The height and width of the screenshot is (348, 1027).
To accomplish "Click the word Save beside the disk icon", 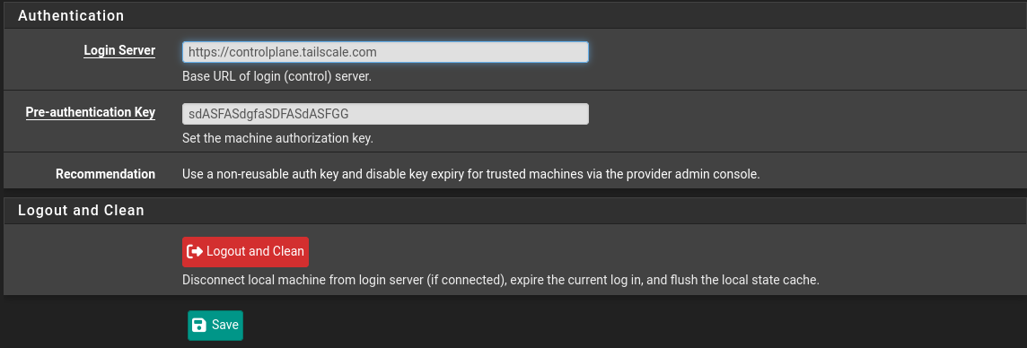I will click(x=225, y=325).
